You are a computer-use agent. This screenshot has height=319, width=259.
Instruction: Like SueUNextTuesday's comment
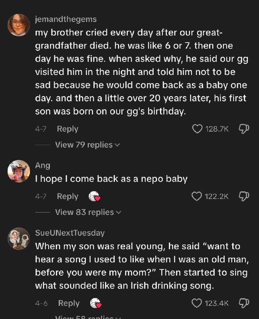pos(197,303)
